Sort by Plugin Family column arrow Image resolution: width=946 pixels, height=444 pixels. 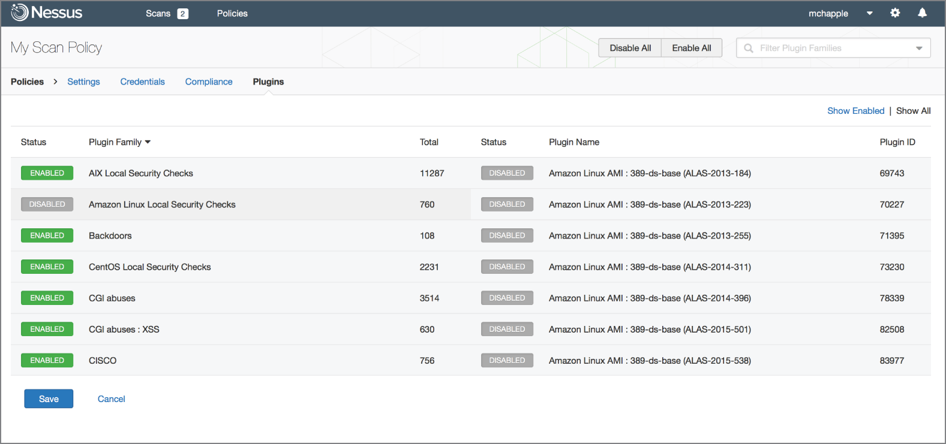click(x=148, y=142)
